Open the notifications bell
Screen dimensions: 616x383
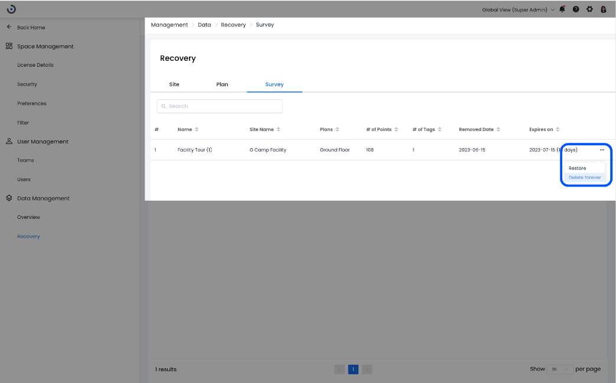[x=562, y=9]
